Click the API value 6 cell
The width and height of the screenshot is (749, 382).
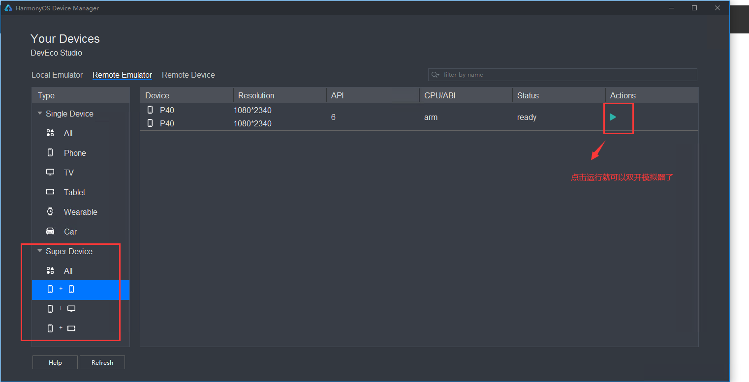[x=333, y=117]
